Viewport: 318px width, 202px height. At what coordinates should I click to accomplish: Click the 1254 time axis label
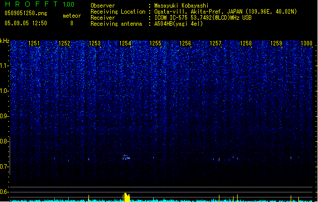pyautogui.click(x=125, y=43)
